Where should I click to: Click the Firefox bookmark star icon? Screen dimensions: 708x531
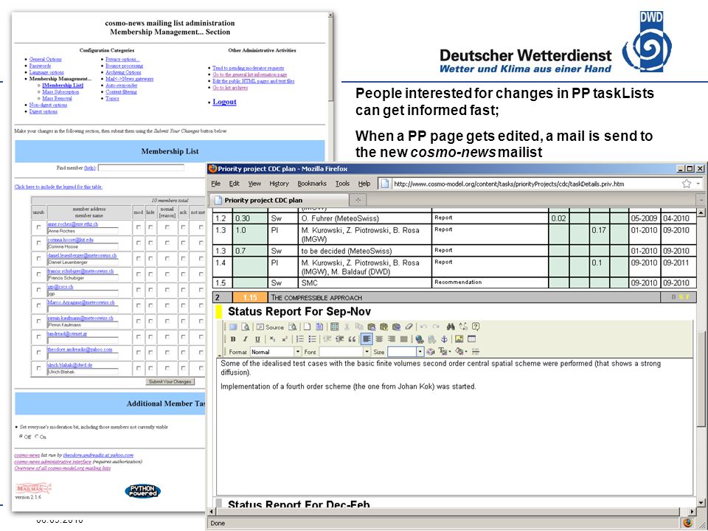(687, 184)
